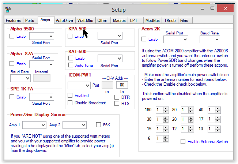
Task: Click the CI-V ra address field
Action: click(107, 85)
